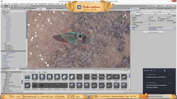Open the Component menu
Viewport: 177px width, 99px height.
[22, 4]
